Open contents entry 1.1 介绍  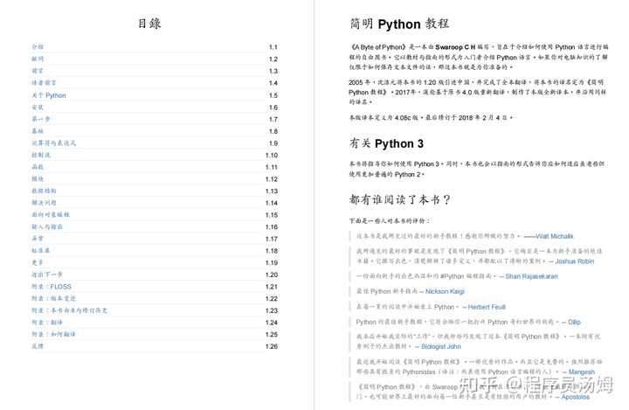[x=38, y=47]
